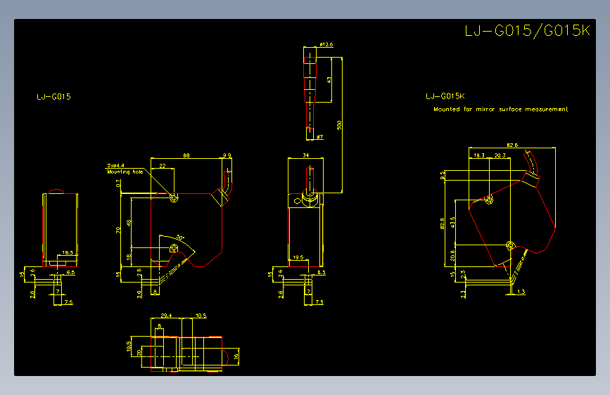The height and width of the screenshot is (395, 610).
Task: Select the "70" height dimension
Action: [118, 230]
